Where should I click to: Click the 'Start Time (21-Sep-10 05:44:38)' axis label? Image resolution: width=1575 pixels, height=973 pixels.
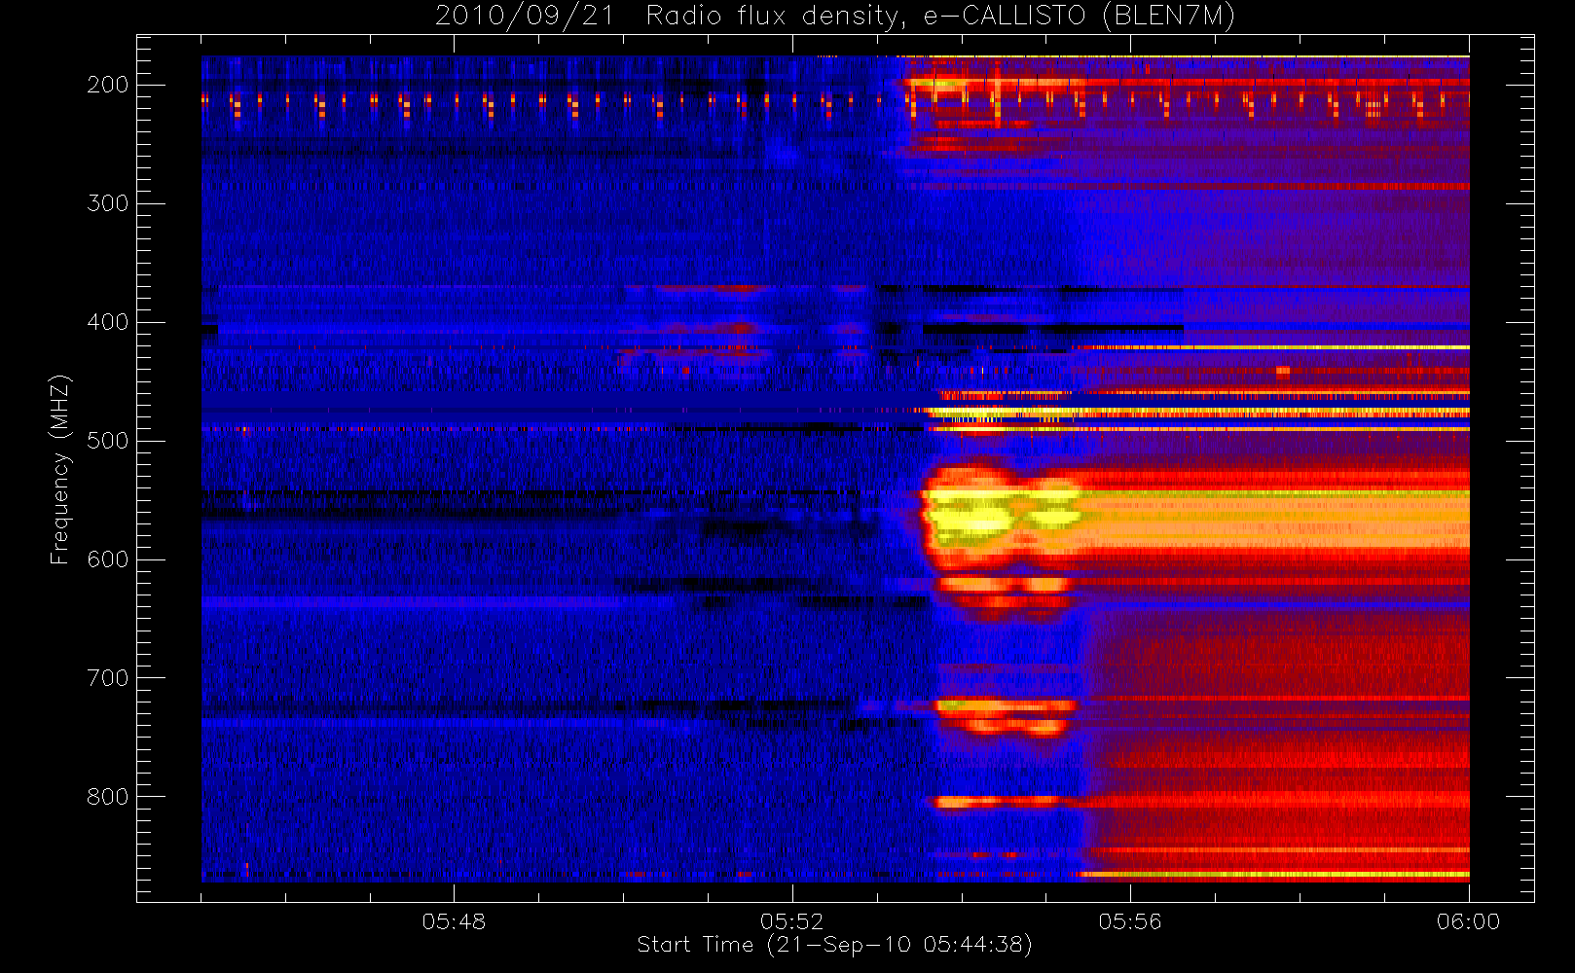(x=834, y=945)
